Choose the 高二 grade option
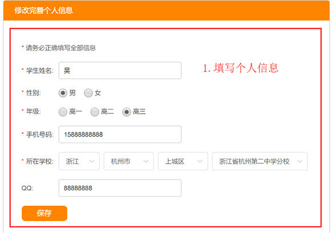 (x=95, y=112)
